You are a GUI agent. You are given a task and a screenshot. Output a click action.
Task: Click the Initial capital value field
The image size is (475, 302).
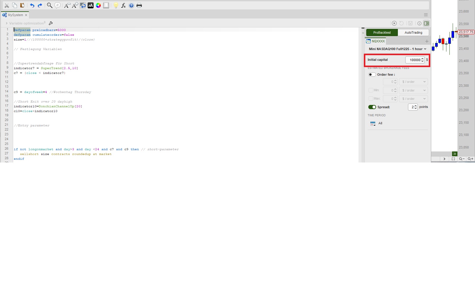tap(415, 60)
